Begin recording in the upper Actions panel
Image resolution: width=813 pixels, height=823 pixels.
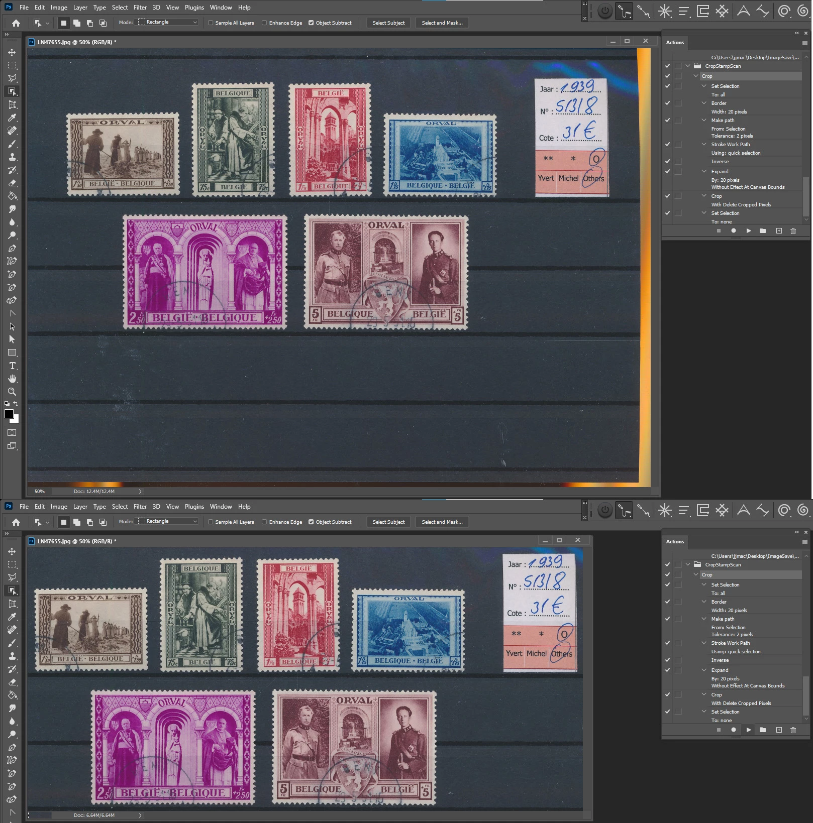734,231
